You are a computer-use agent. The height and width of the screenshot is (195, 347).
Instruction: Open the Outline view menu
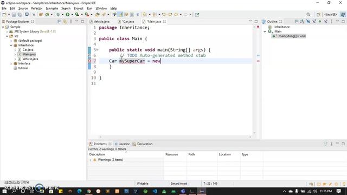[331, 22]
